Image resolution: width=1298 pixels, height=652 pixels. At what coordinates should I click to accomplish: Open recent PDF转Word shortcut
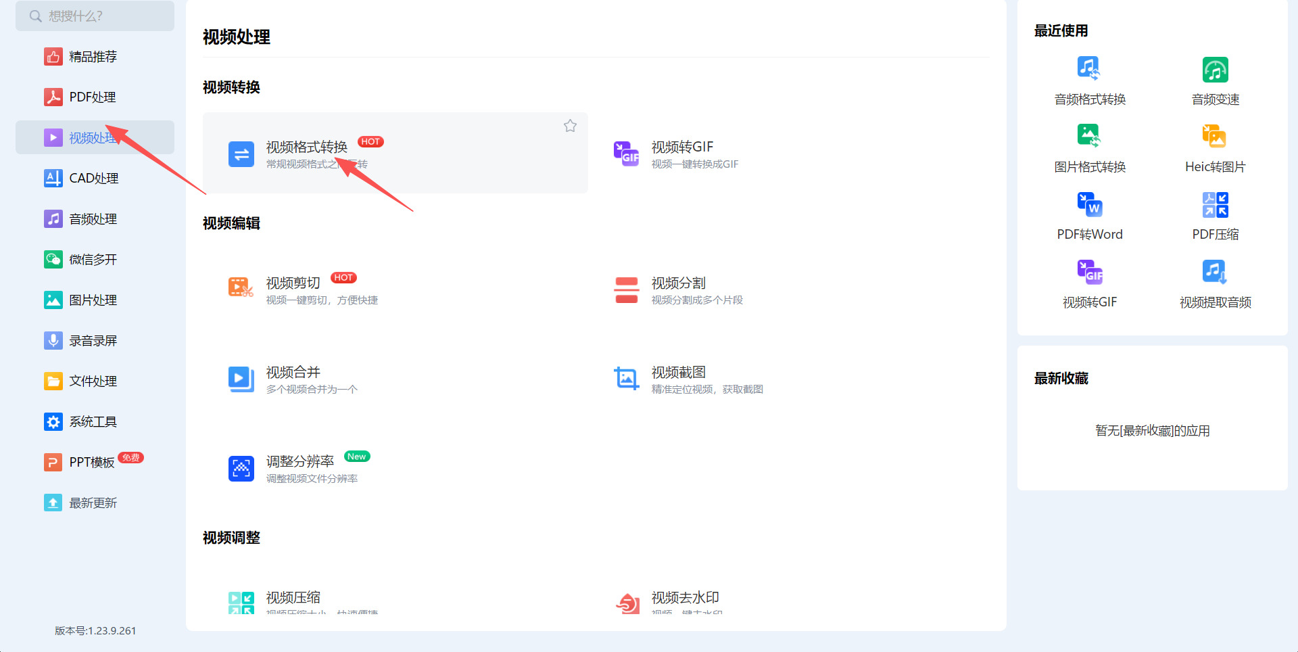[1090, 216]
